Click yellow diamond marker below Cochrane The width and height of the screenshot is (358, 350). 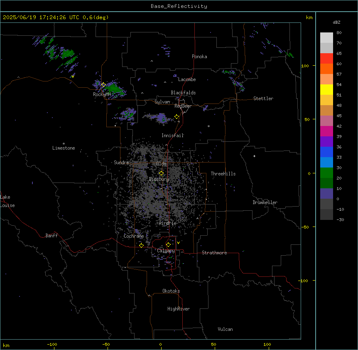141,246
